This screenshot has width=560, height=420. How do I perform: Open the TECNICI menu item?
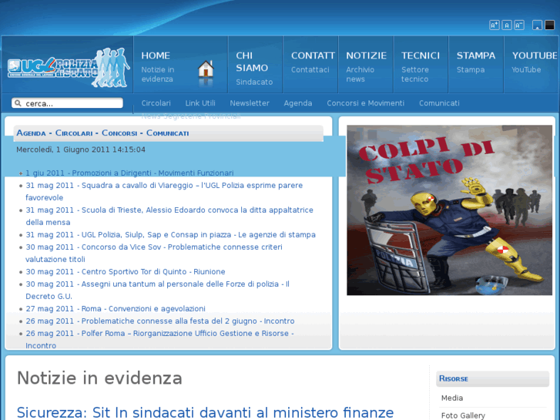[421, 64]
